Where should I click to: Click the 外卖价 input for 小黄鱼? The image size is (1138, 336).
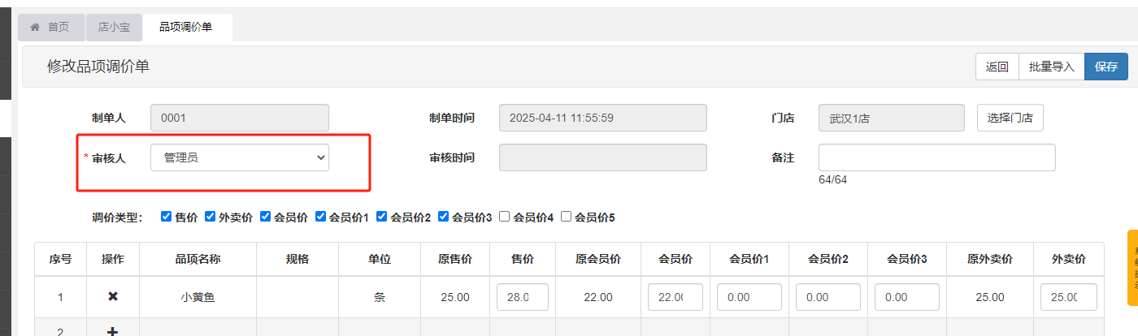tap(1068, 297)
